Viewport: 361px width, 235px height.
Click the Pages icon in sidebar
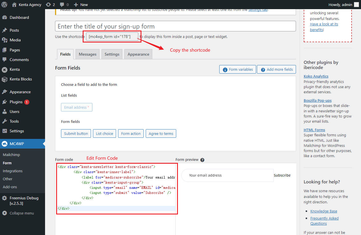tap(5, 50)
